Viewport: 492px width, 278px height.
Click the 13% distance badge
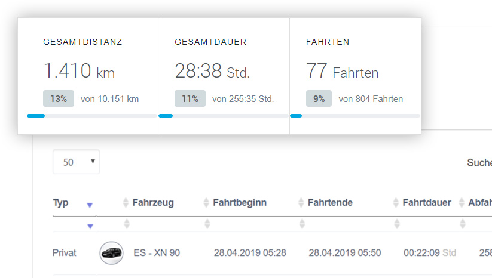coord(59,98)
